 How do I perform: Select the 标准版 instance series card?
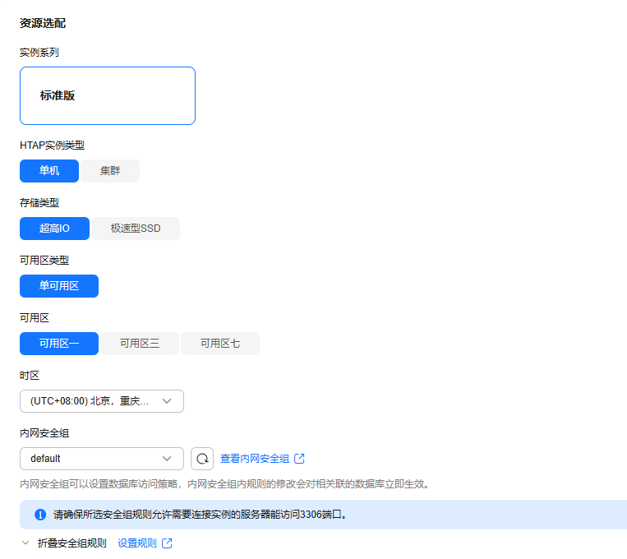(x=108, y=95)
